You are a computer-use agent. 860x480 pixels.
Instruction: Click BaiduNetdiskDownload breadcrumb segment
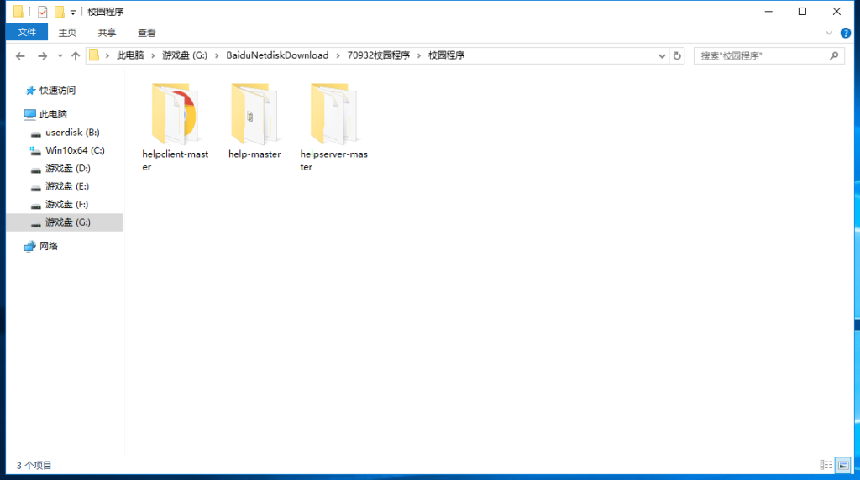(x=277, y=55)
